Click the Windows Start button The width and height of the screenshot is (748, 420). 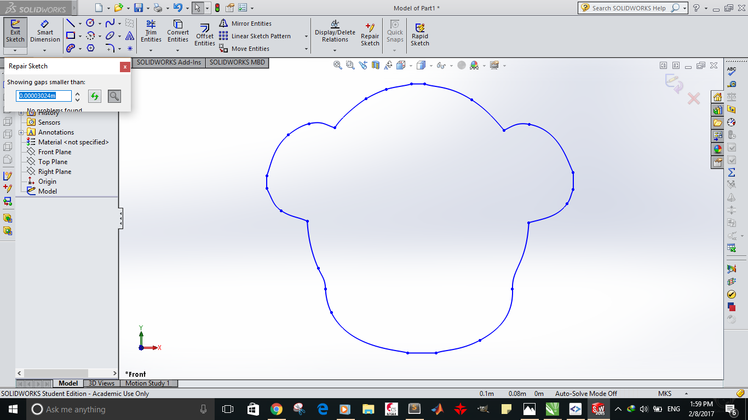[x=13, y=409]
